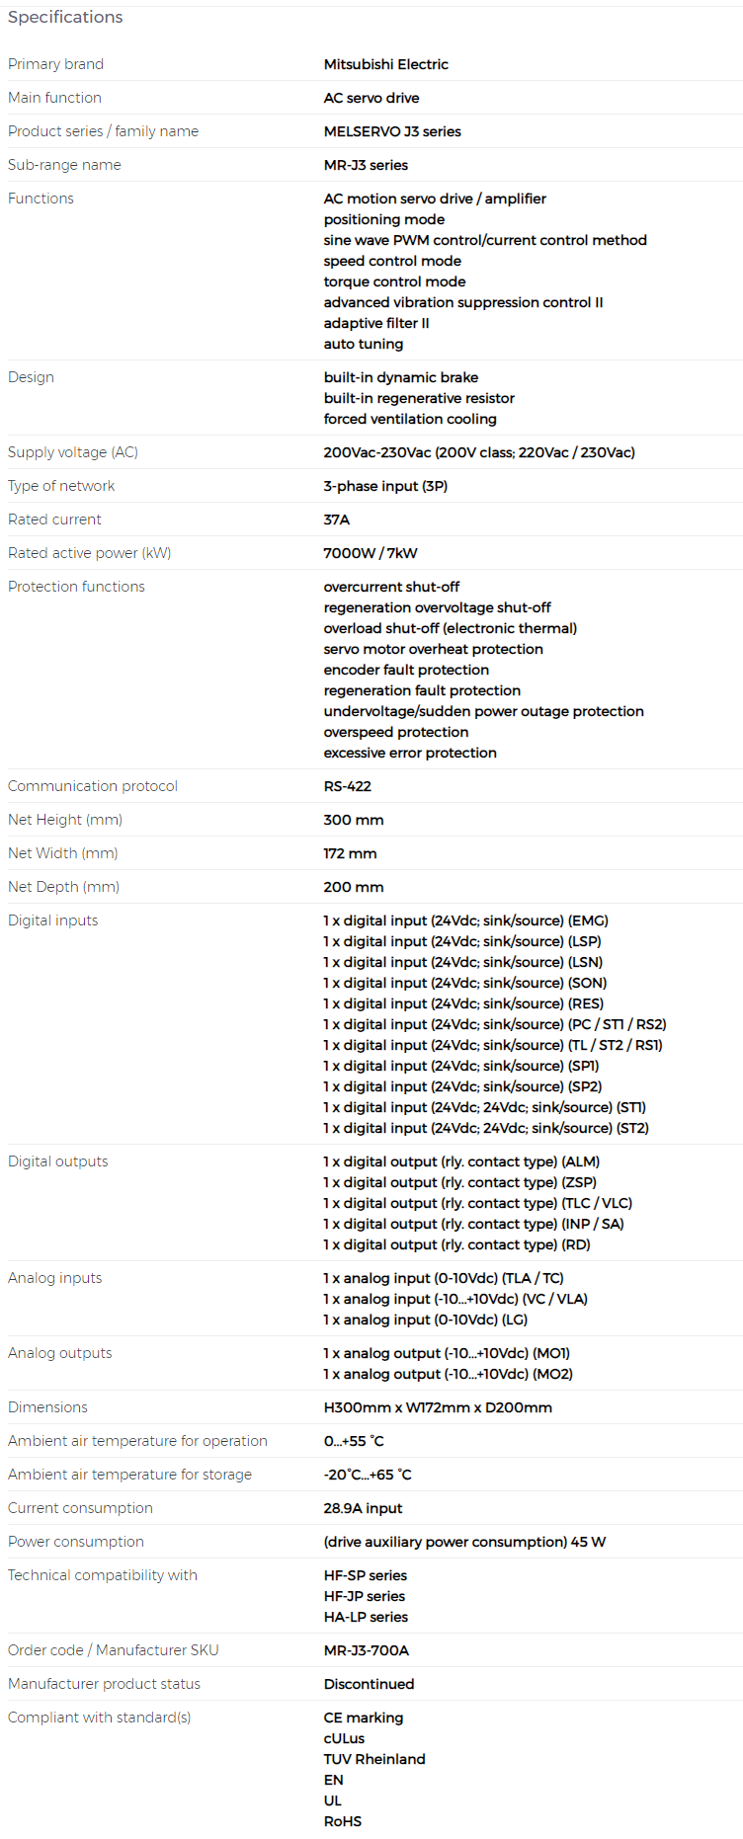The image size is (743, 1839).
Task: Select the RoHS compliance entry
Action: click(342, 1821)
